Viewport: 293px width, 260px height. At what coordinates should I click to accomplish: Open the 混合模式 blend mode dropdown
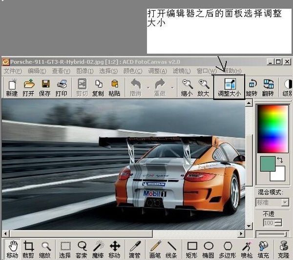[x=285, y=202]
